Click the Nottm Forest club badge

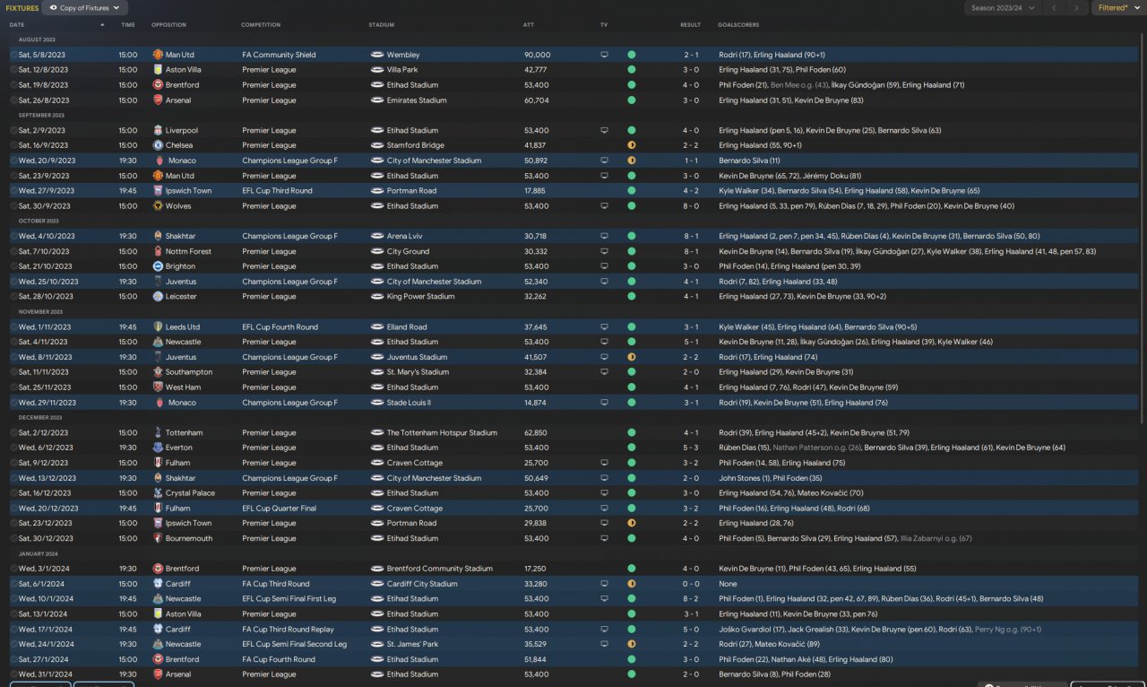pos(158,251)
